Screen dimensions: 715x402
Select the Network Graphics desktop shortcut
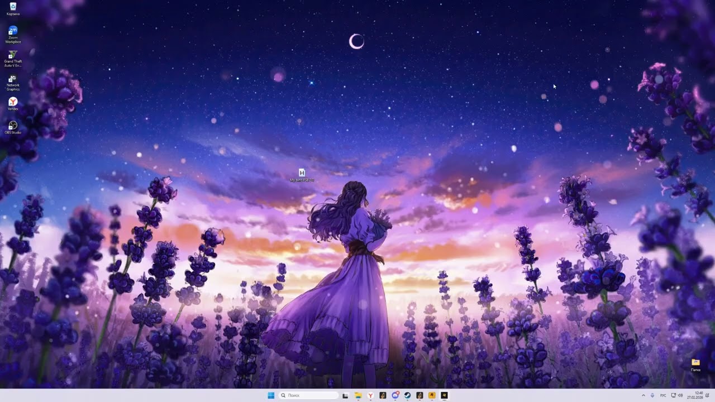click(x=13, y=83)
